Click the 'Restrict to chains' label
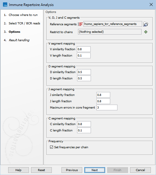 coord(61,32)
